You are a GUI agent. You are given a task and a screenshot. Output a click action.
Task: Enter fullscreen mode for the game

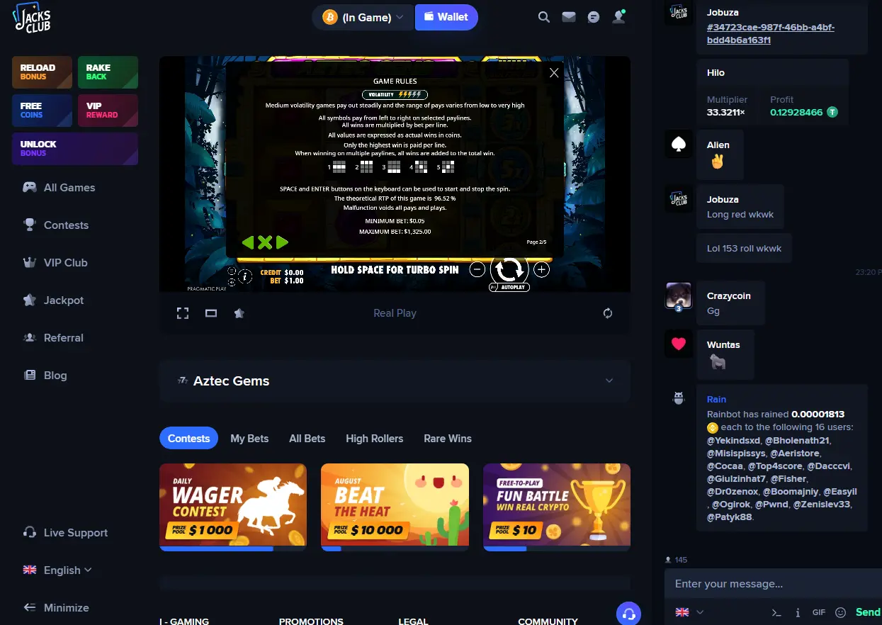183,313
